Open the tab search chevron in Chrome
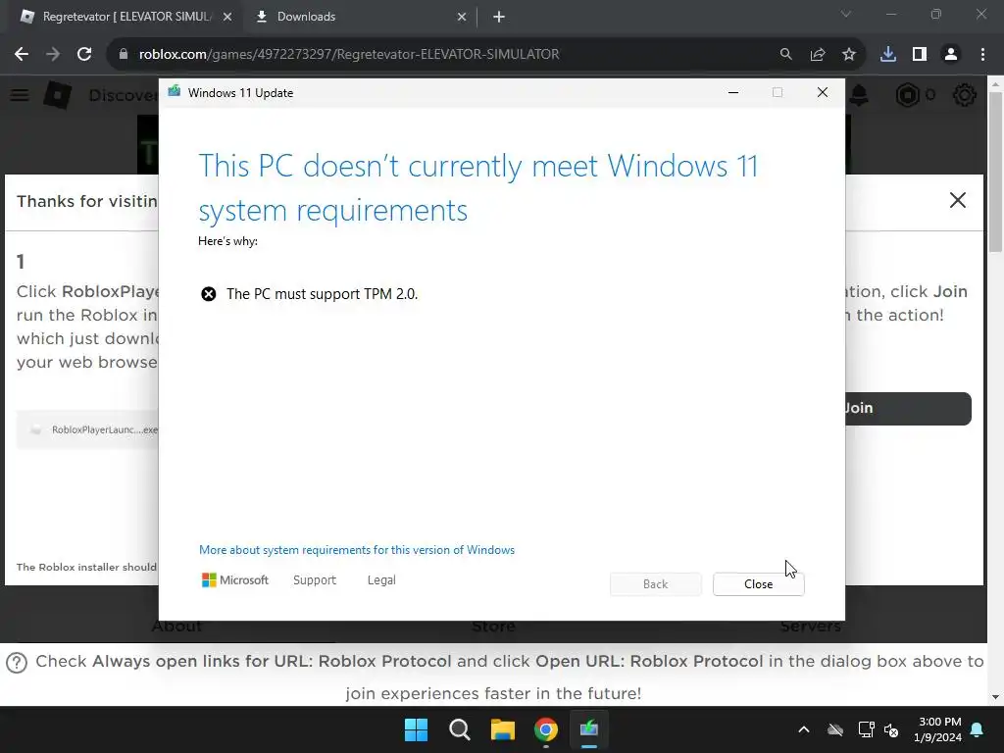The image size is (1004, 753). (x=846, y=14)
